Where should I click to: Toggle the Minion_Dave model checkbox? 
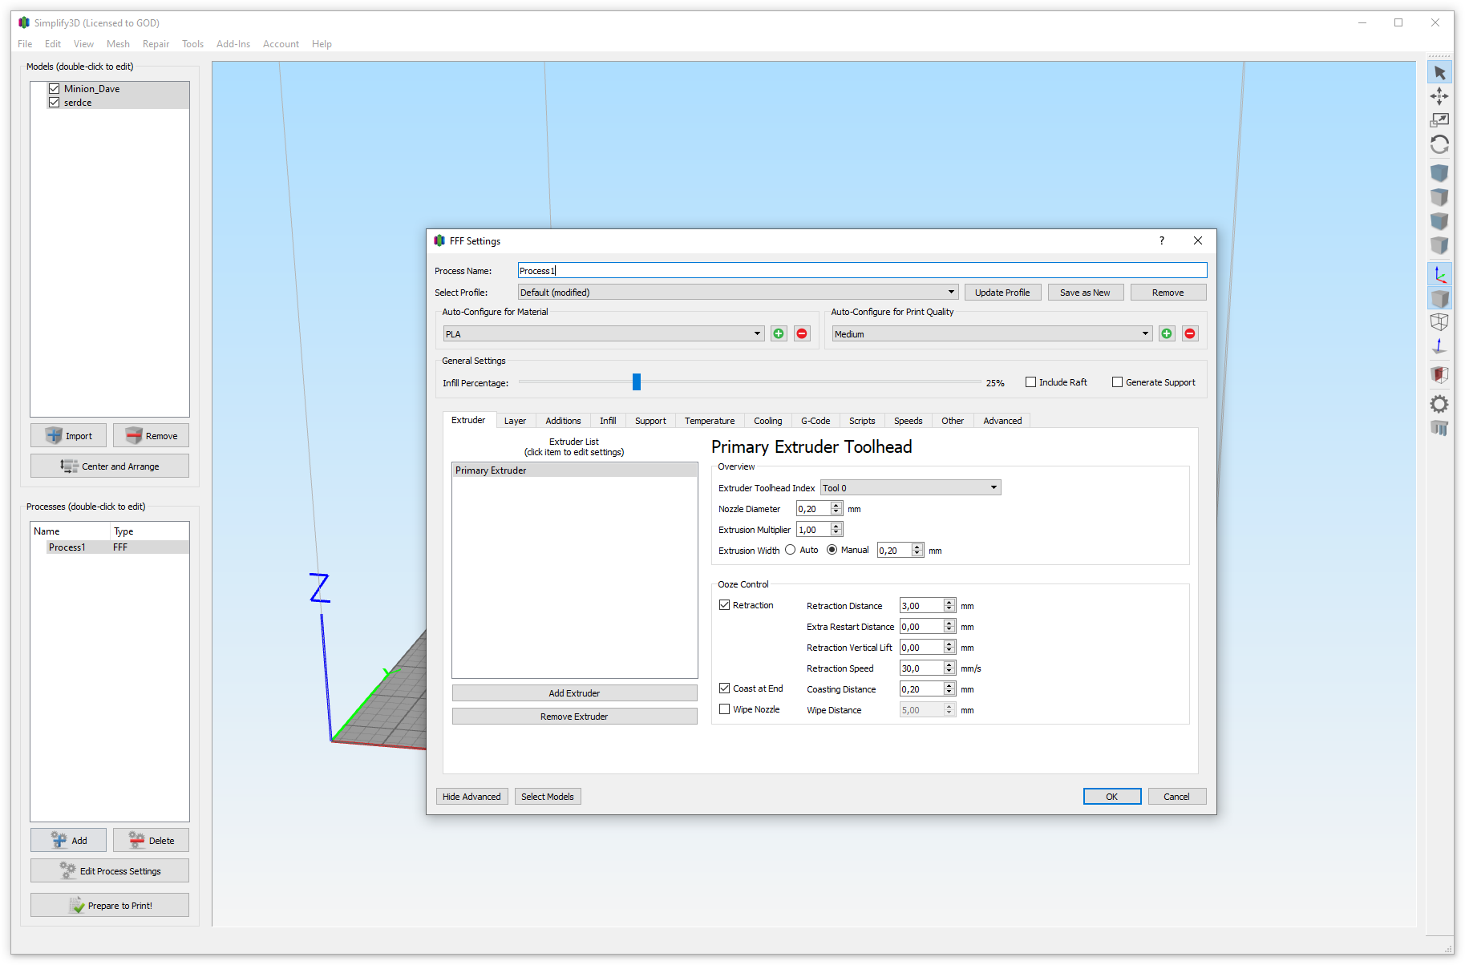(x=54, y=89)
